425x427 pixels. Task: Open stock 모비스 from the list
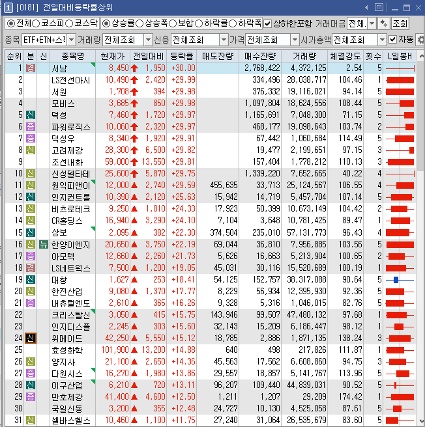tap(63, 103)
